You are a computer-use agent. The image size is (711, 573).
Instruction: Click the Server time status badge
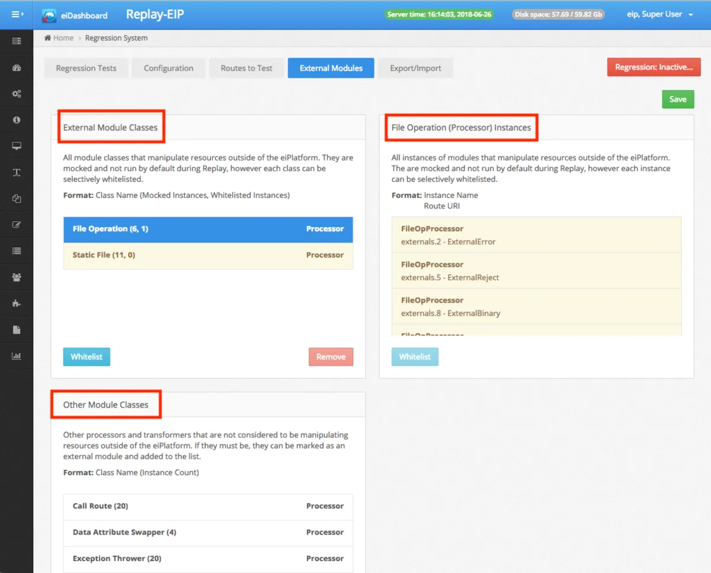coord(439,14)
